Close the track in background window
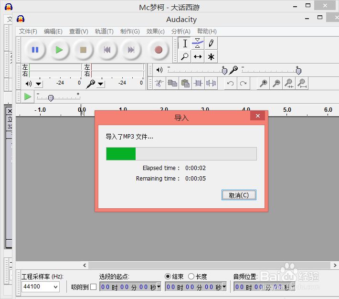The height and width of the screenshot is (299, 339). pyautogui.click(x=10, y=111)
